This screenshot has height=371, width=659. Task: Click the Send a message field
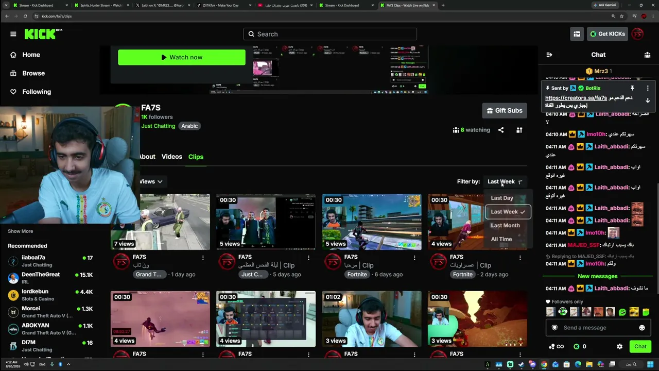pyautogui.click(x=597, y=328)
